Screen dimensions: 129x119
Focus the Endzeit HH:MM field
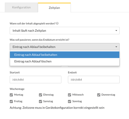coord(94,80)
